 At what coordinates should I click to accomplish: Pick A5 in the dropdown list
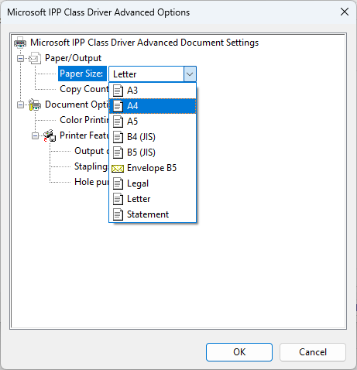(x=153, y=122)
